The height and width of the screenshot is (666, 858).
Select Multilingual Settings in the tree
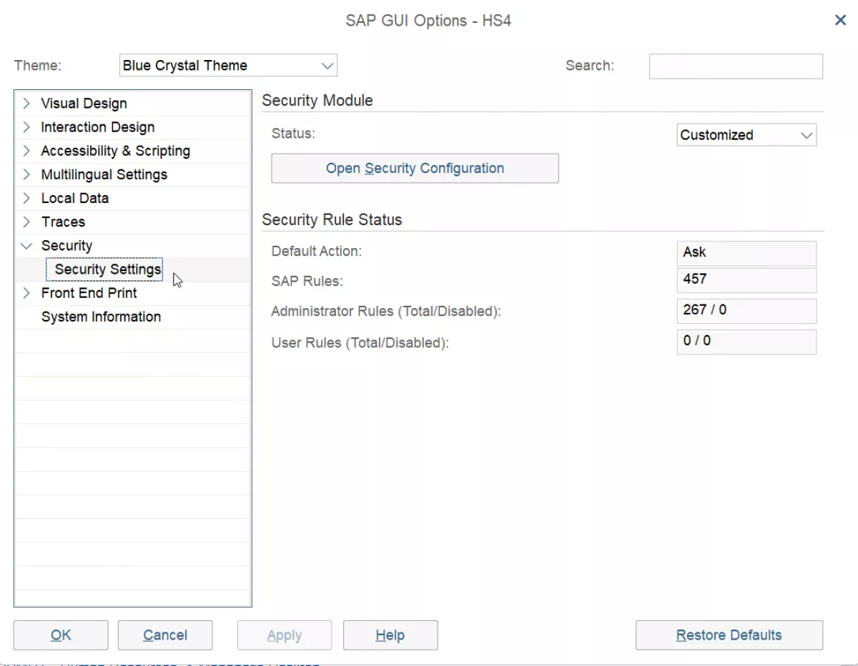pos(104,174)
